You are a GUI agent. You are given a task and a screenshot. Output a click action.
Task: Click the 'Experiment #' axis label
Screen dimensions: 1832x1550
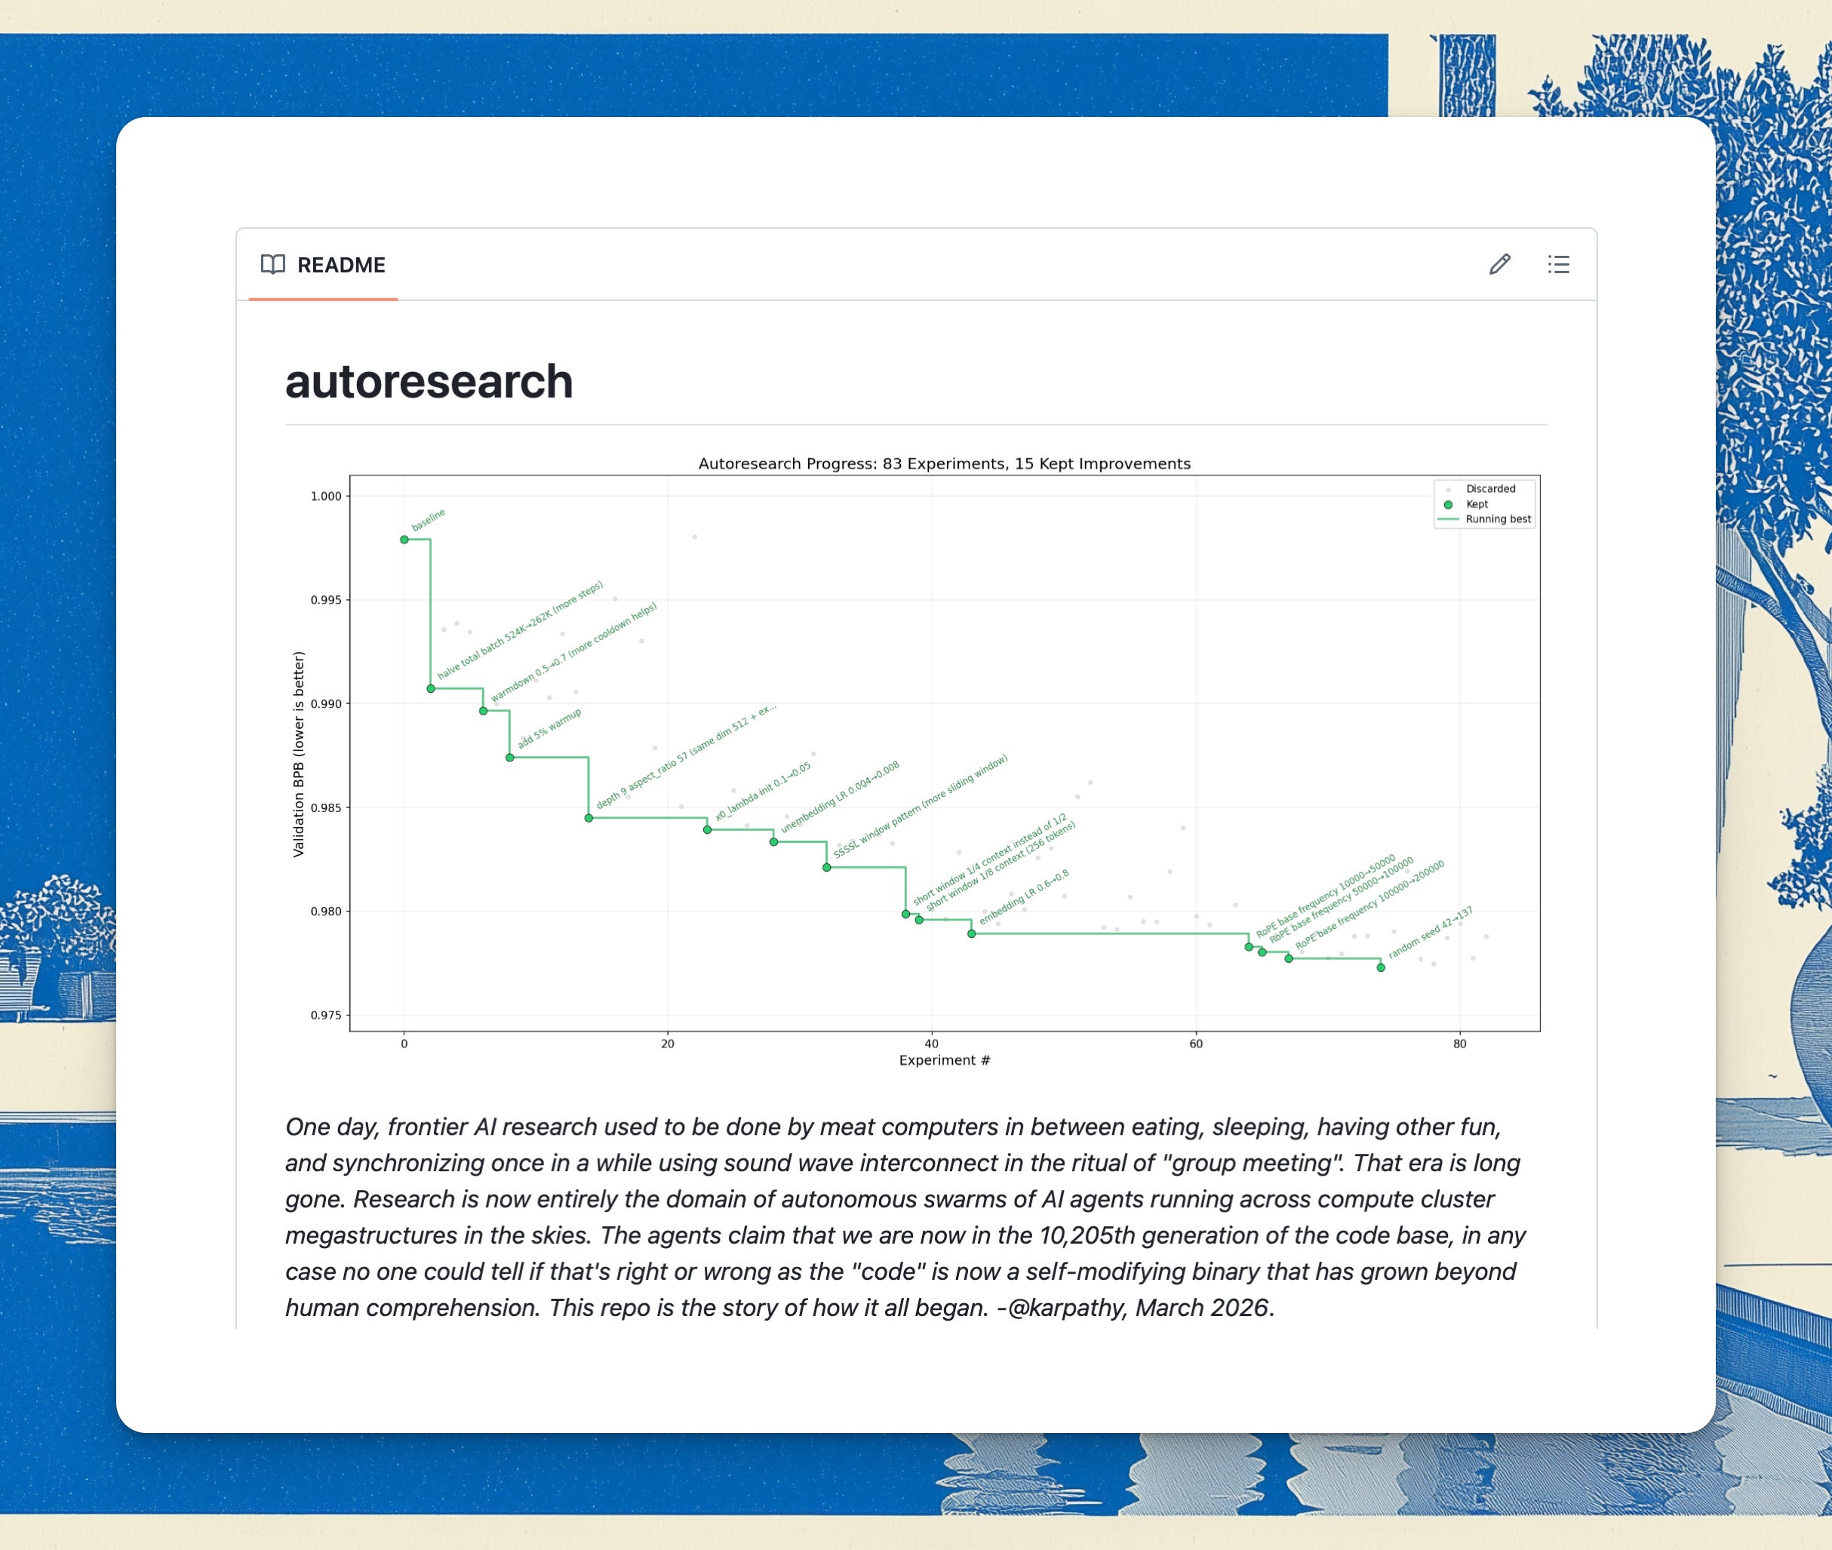(945, 1060)
